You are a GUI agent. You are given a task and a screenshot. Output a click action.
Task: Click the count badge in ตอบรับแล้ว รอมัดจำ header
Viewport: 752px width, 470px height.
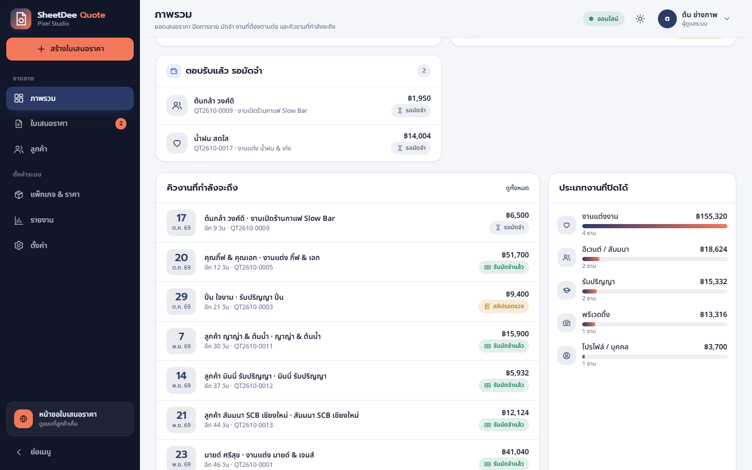424,71
